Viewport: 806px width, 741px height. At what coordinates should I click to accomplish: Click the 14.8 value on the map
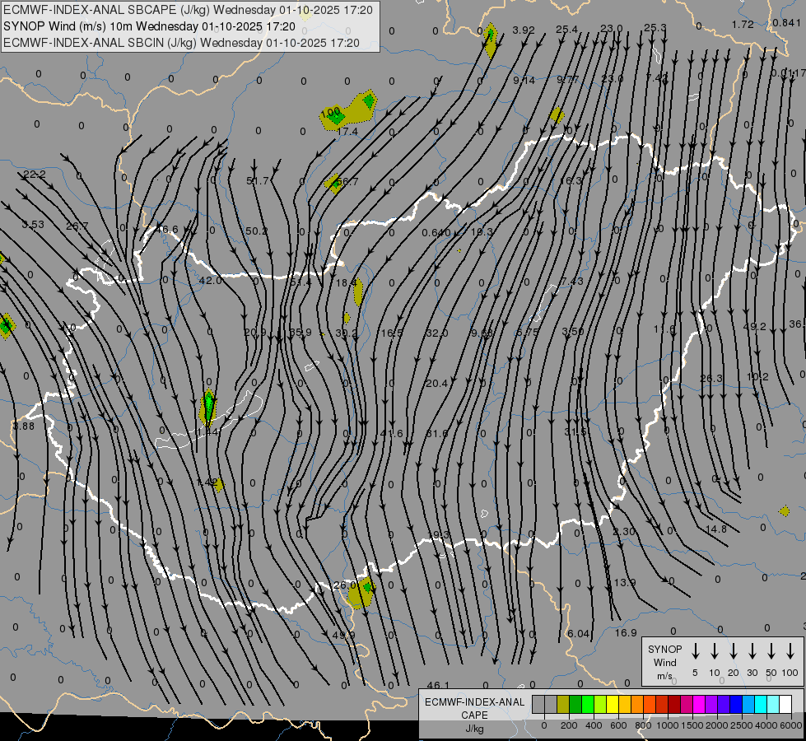pyautogui.click(x=715, y=529)
